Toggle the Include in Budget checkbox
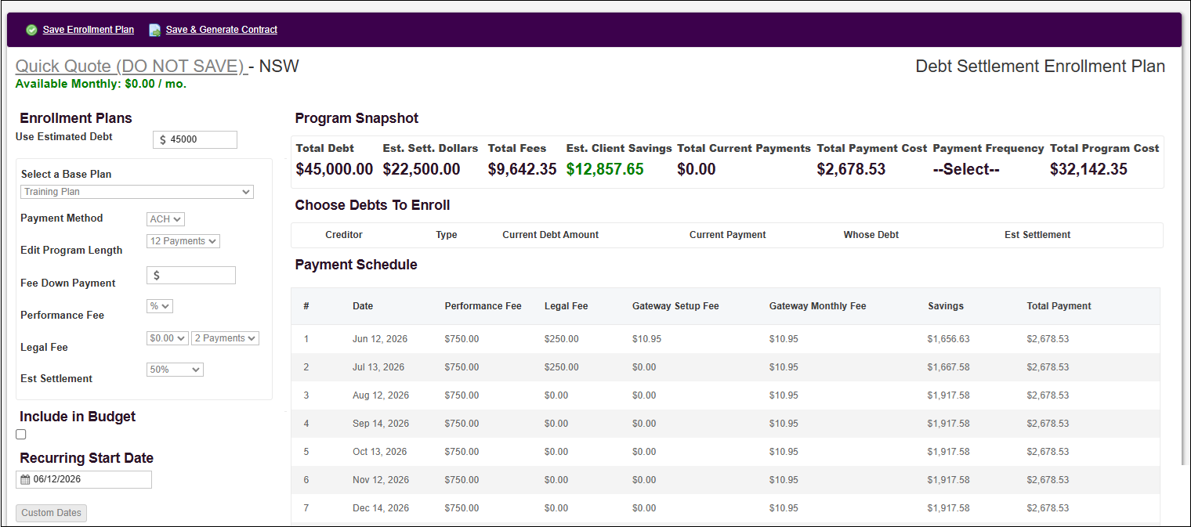Viewport: 1191px width, 527px height. pos(21,435)
